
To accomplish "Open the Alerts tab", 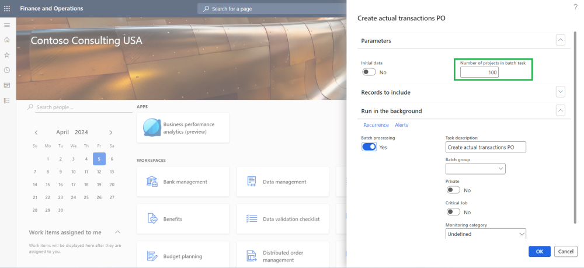I will pos(402,125).
